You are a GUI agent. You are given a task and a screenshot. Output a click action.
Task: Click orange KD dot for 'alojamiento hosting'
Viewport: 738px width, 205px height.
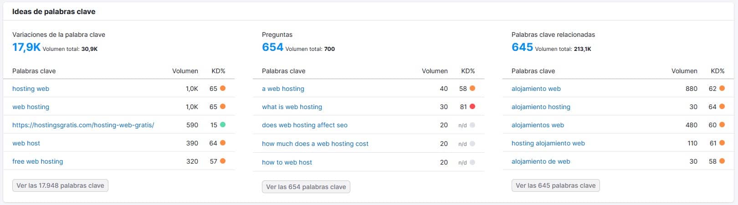(722, 106)
